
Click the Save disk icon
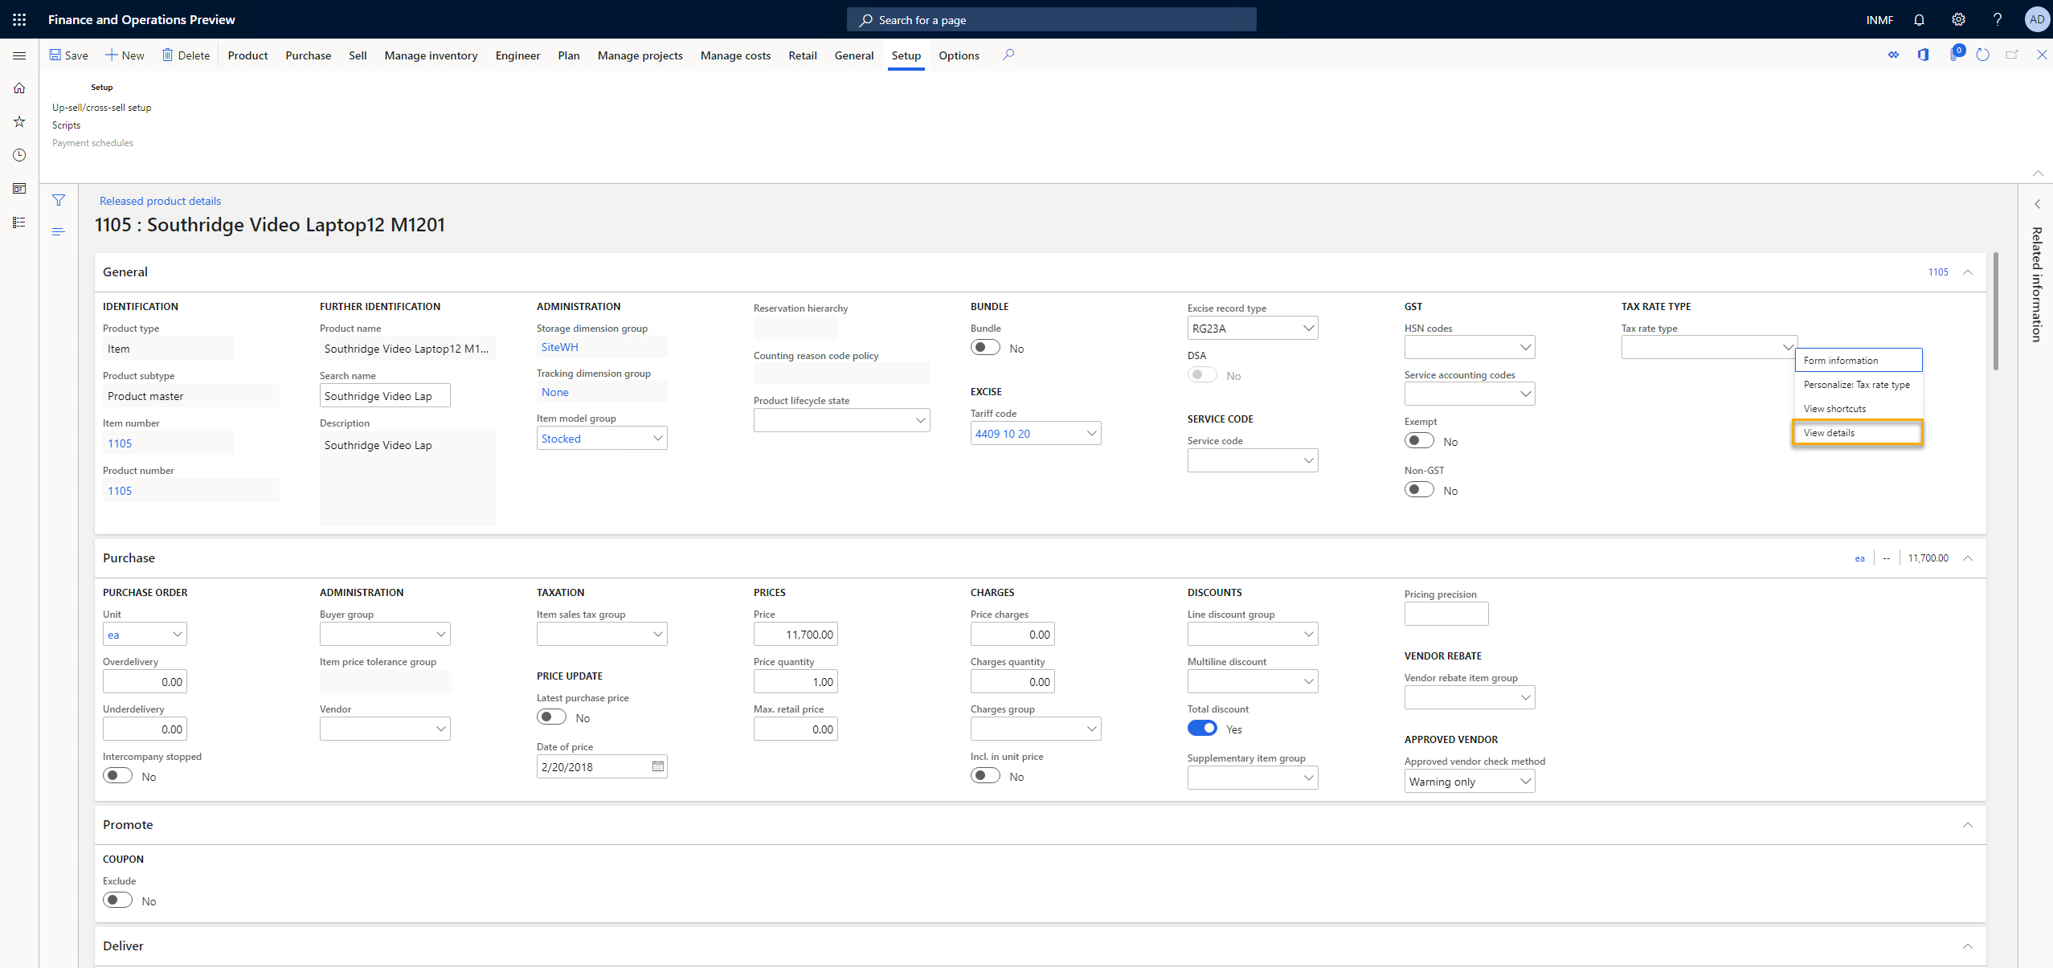tap(55, 55)
